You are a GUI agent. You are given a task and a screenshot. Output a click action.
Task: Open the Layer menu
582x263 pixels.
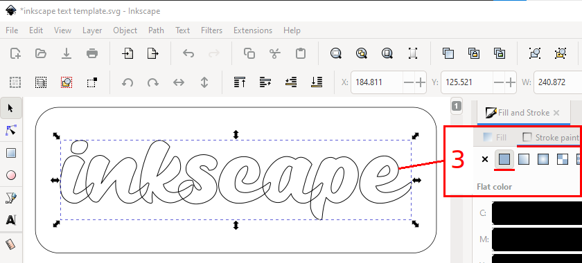(92, 30)
